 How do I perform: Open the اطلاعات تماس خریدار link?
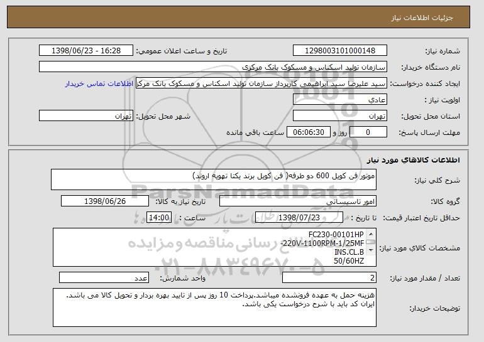99,84
